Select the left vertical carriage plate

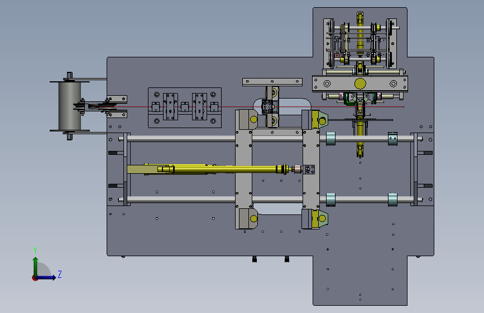(x=244, y=169)
